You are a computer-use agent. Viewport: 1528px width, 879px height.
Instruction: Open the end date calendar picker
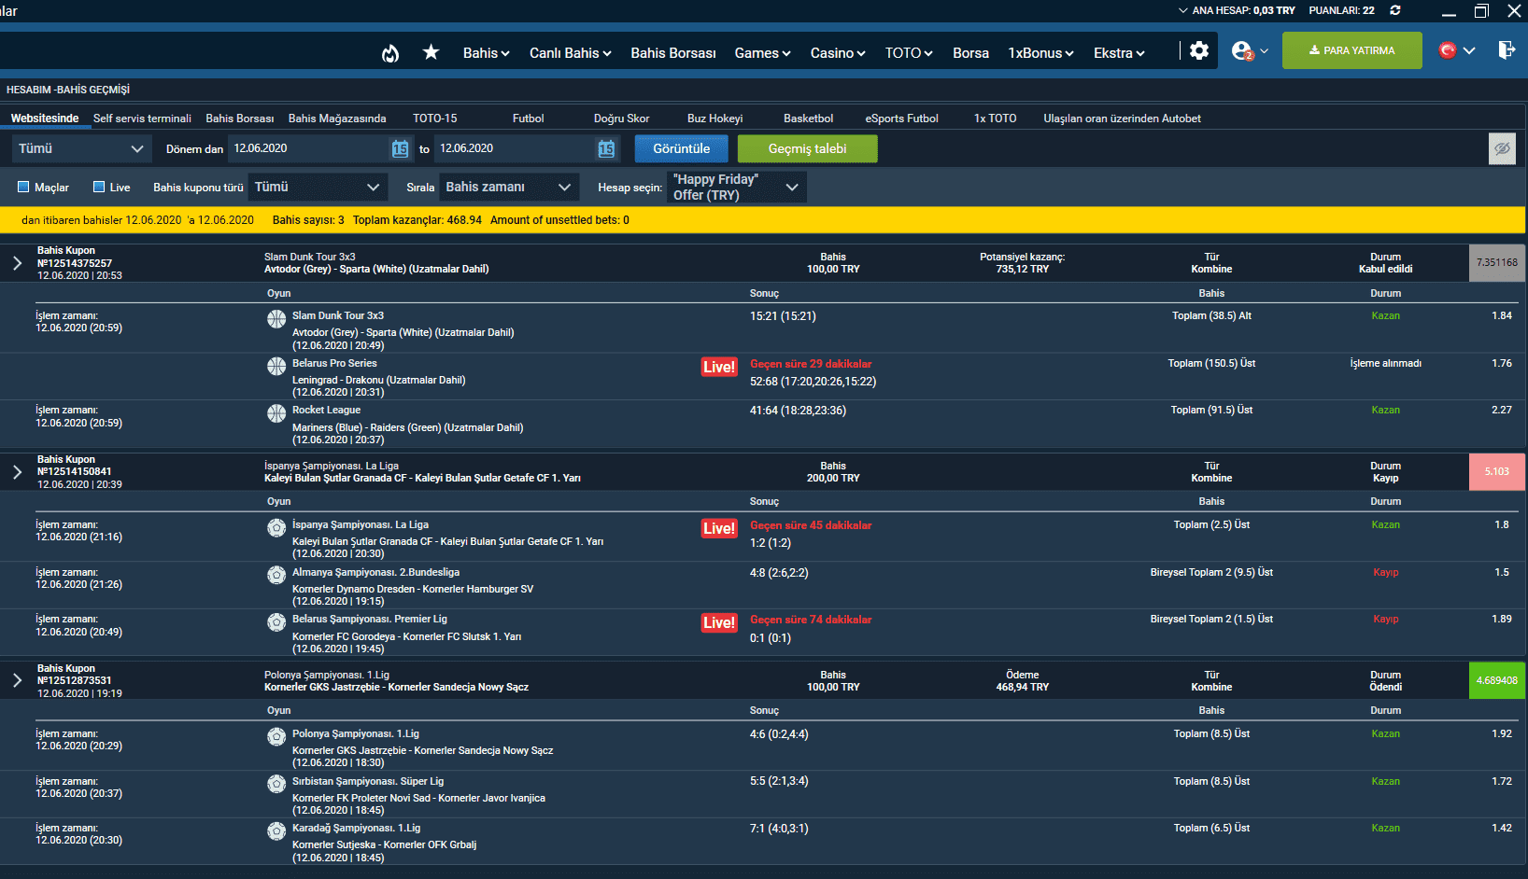606,148
